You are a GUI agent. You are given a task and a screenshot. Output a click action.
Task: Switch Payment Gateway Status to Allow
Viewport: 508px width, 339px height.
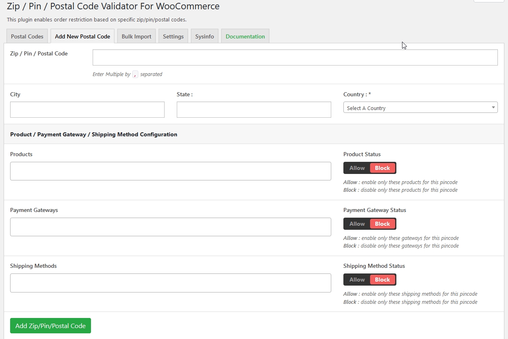click(356, 223)
